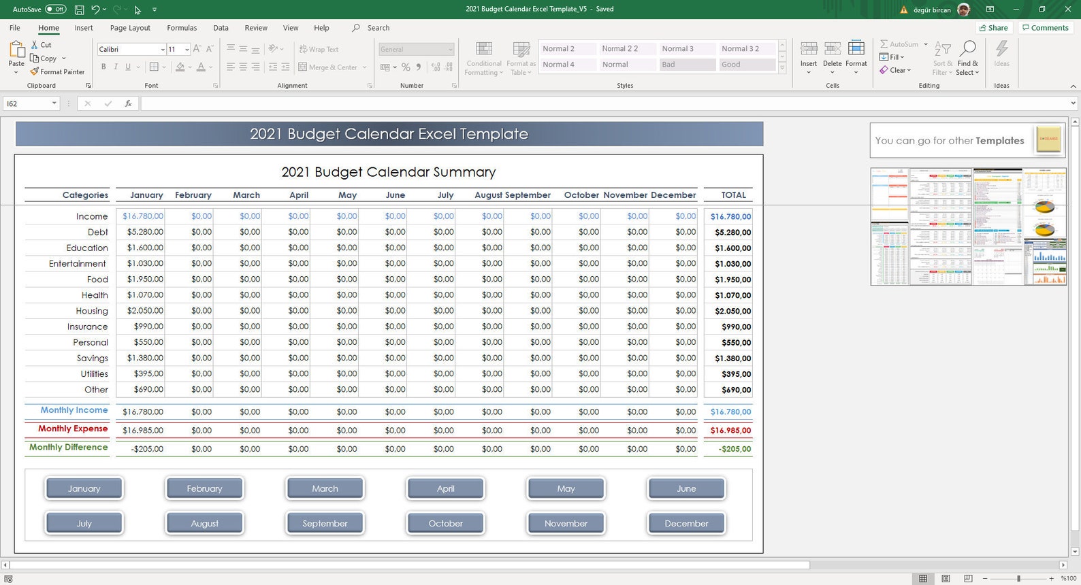Click the December month button

(x=686, y=523)
